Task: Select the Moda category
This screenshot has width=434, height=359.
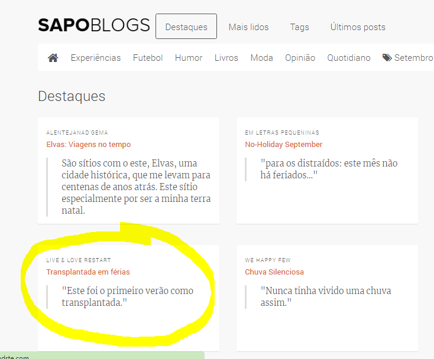Action: 261,58
